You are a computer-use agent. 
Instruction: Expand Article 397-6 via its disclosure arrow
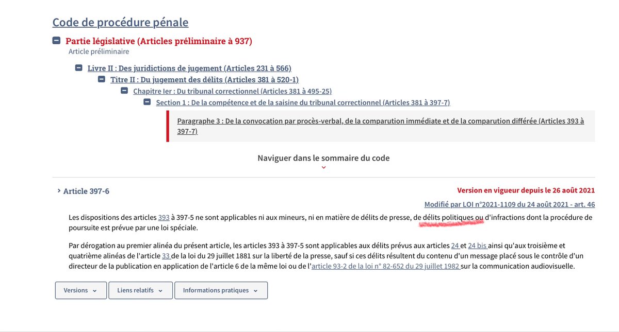coord(58,190)
